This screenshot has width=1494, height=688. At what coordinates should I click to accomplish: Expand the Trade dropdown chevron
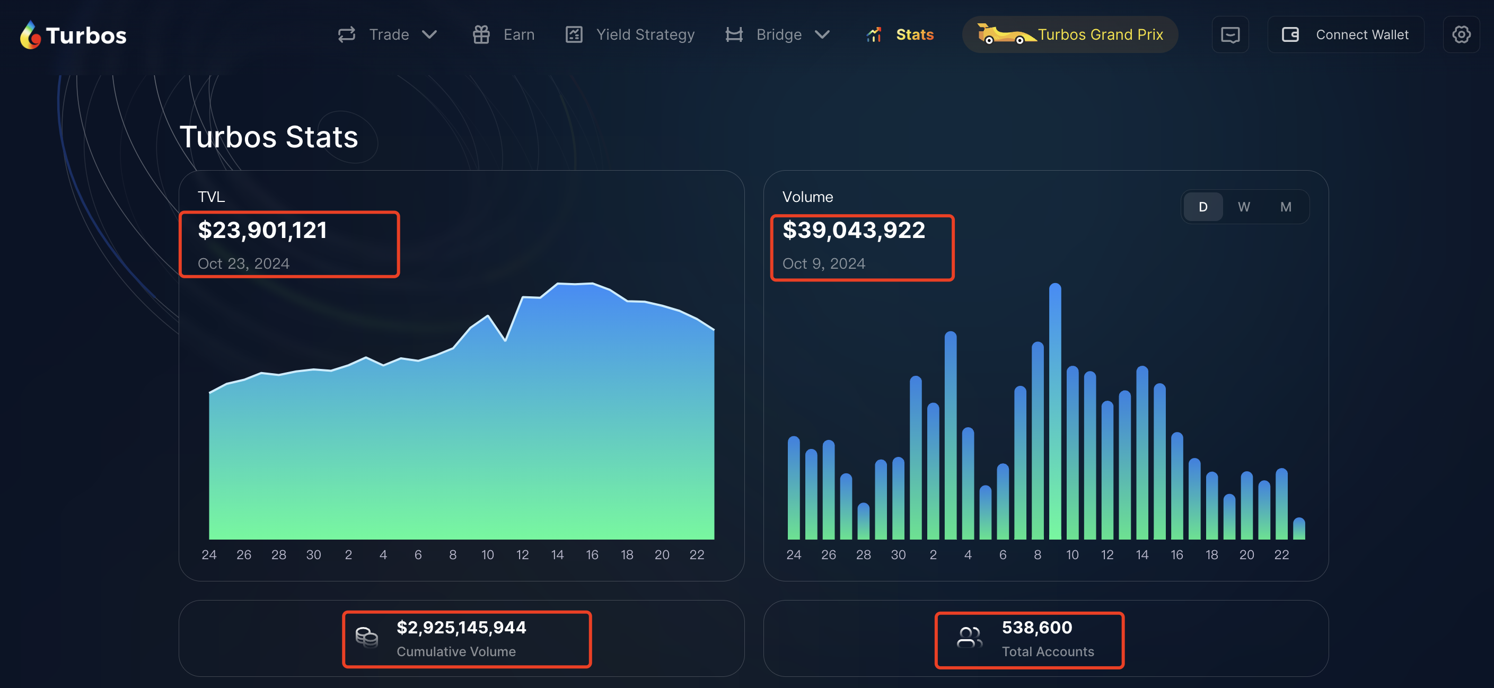[429, 35]
